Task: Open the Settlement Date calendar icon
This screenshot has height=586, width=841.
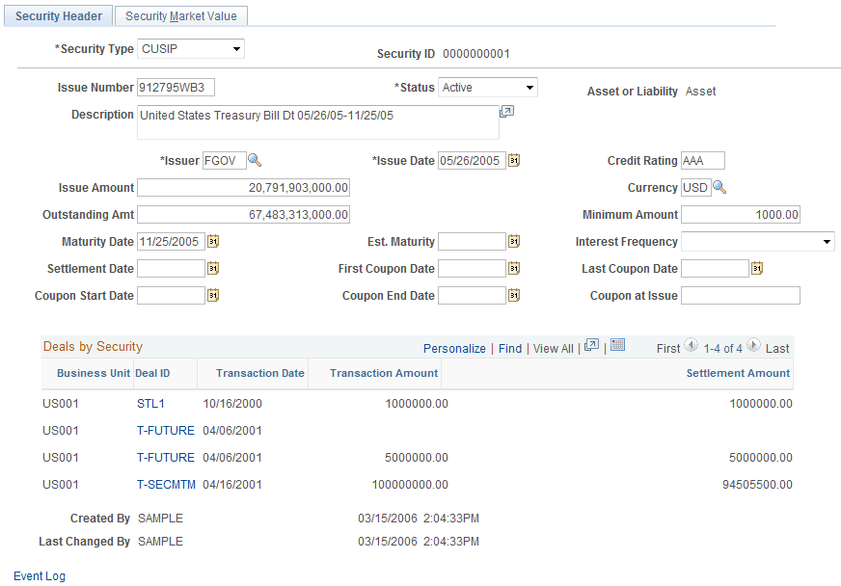Action: click(x=212, y=268)
